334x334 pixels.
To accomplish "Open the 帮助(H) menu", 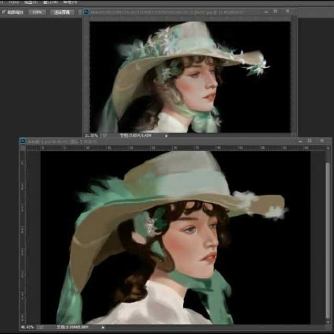I will (70, 2).
